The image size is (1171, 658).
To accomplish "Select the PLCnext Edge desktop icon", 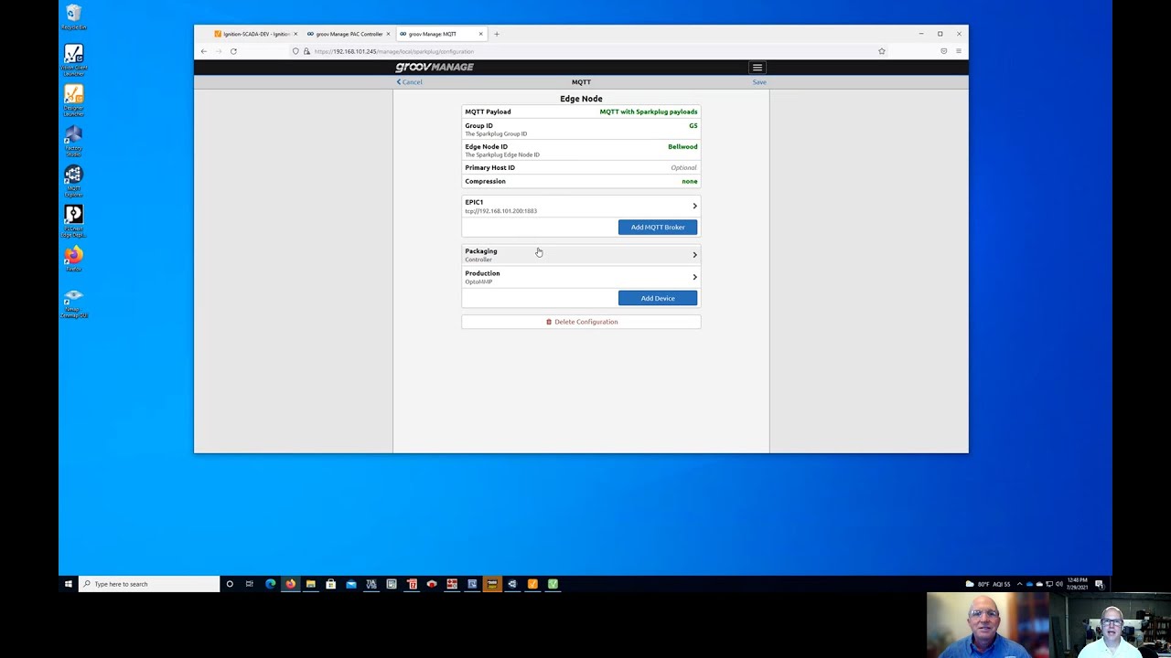I will pos(74,221).
